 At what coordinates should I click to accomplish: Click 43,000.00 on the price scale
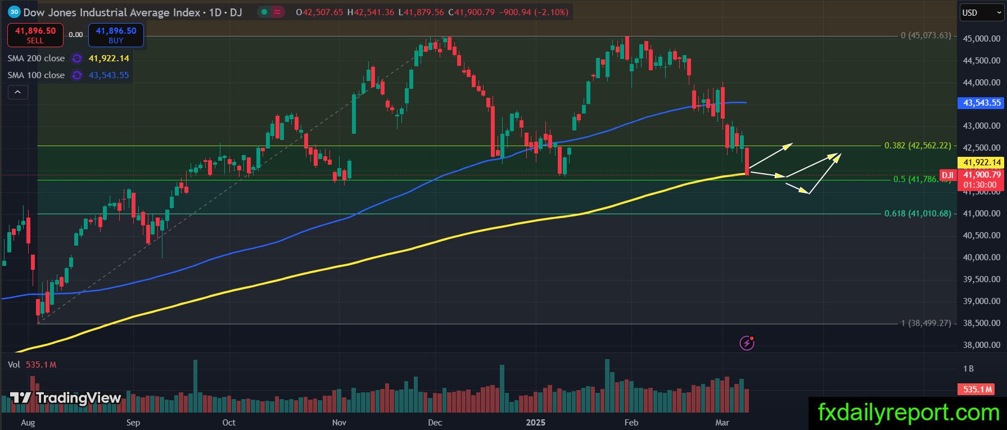982,126
